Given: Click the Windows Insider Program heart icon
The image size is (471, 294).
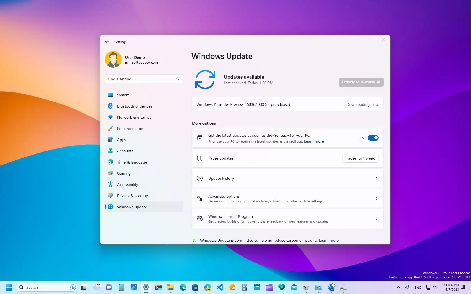Looking at the screenshot, I should [x=200, y=219].
